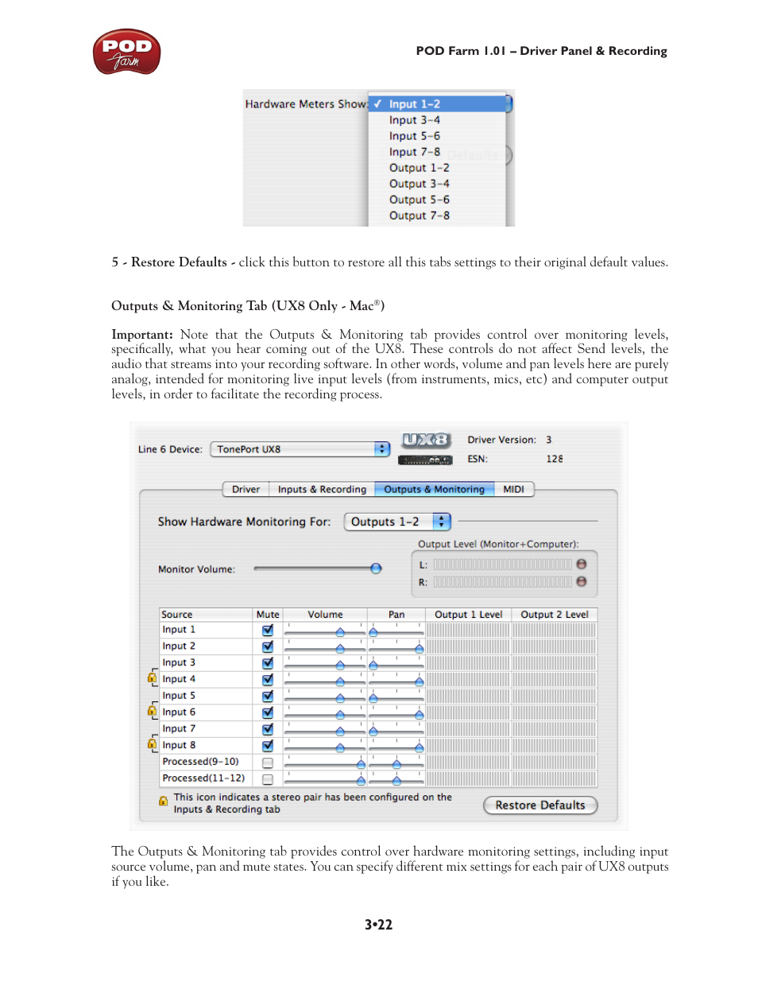Choose Output 1-2 in meters menu

(x=437, y=168)
